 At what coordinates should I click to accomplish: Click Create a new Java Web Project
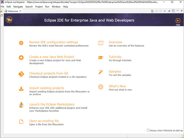[x=52, y=57]
